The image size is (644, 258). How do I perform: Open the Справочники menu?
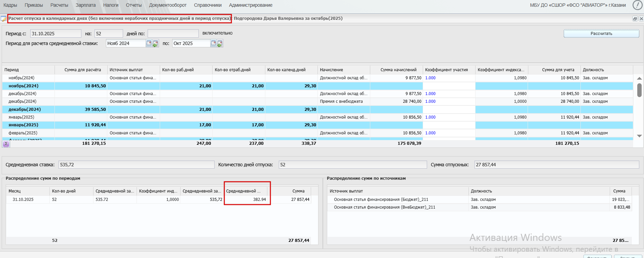207,5
